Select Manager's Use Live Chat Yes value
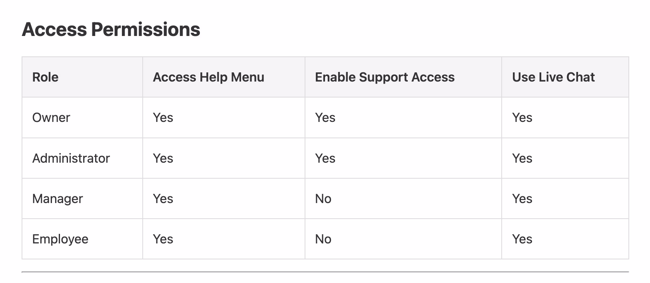Viewport: 650px width, 283px height. [x=522, y=199]
